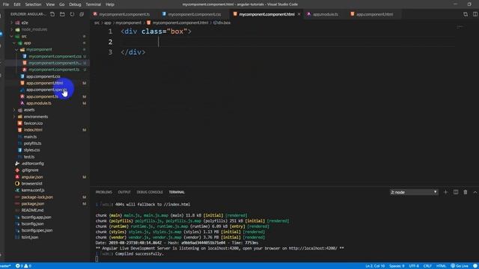Viewport: 479px width, 269px height.
Task: Refresh the Explorer file tree
Action: tap(72, 14)
